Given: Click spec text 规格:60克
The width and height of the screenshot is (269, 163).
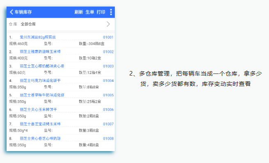Looking at the screenshot, I should (x=17, y=73).
